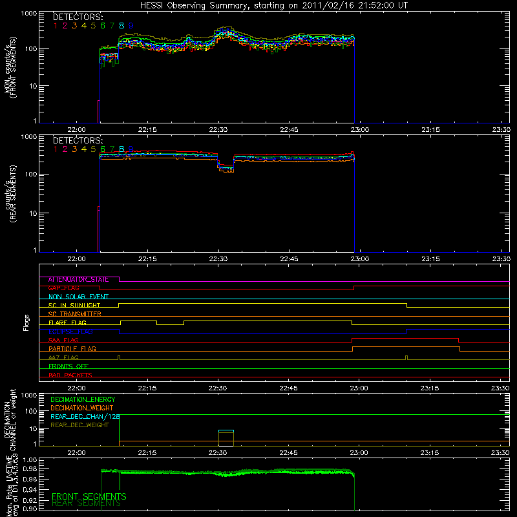Click cyan detector 8 in front segments legend
Screen dimensions: 517x517
coord(121,25)
